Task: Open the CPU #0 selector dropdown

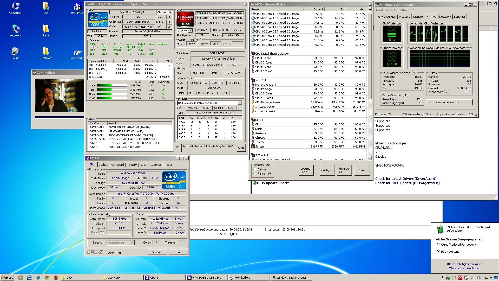Action: click(x=170, y=12)
